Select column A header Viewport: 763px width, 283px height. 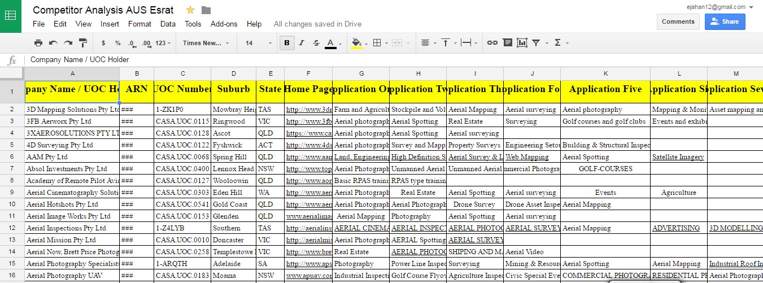click(x=72, y=74)
